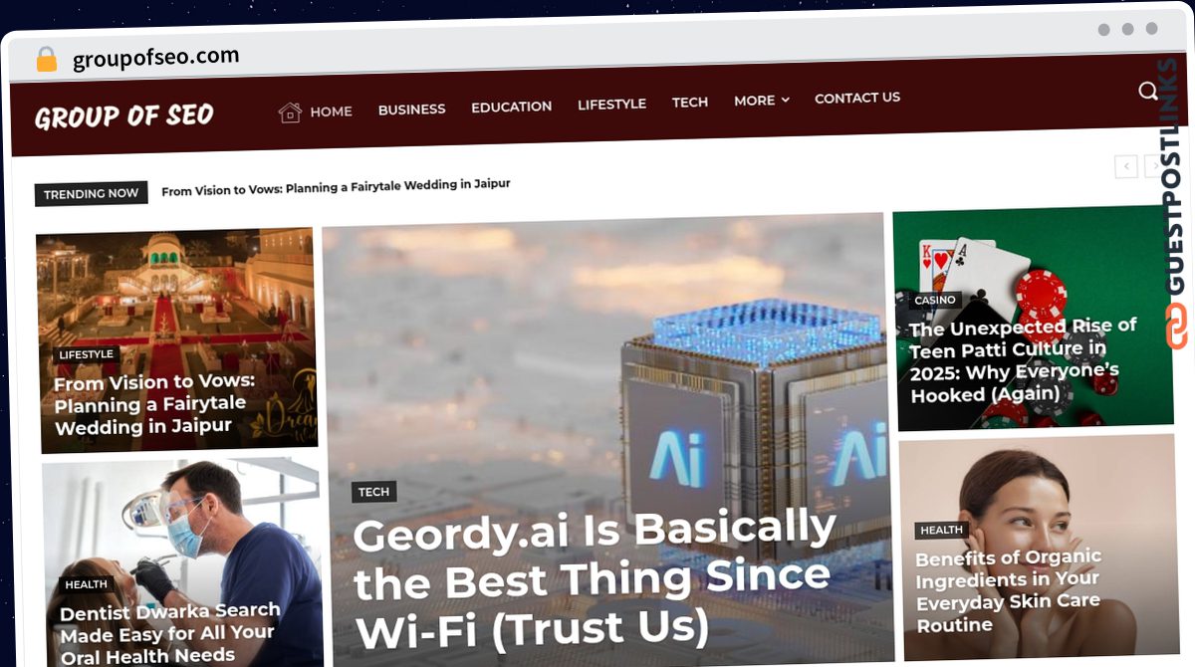Click the Casino category tag
1195x667 pixels.
pyautogui.click(x=935, y=300)
